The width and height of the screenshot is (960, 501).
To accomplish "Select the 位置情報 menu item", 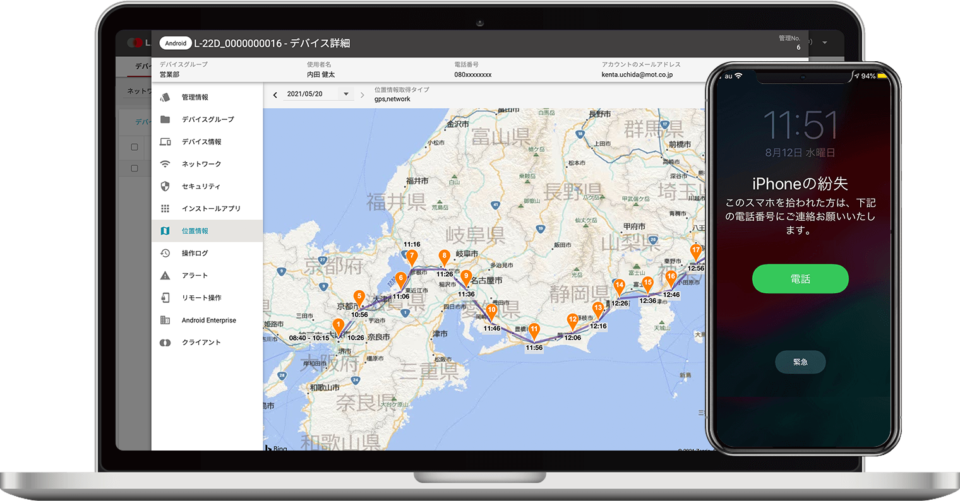I will [207, 231].
